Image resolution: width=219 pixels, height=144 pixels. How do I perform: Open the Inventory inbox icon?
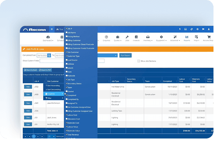pyautogui.click(x=148, y=37)
